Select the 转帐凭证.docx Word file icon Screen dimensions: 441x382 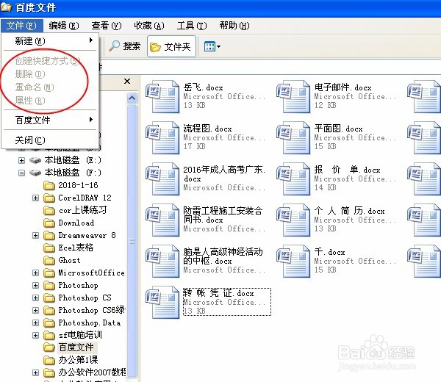pyautogui.click(x=162, y=302)
